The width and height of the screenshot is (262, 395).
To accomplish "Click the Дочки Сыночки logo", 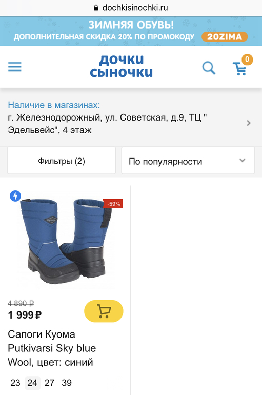I will click(122, 66).
